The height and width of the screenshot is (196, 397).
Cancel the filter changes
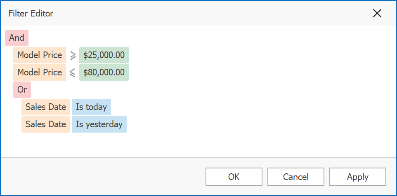point(295,177)
